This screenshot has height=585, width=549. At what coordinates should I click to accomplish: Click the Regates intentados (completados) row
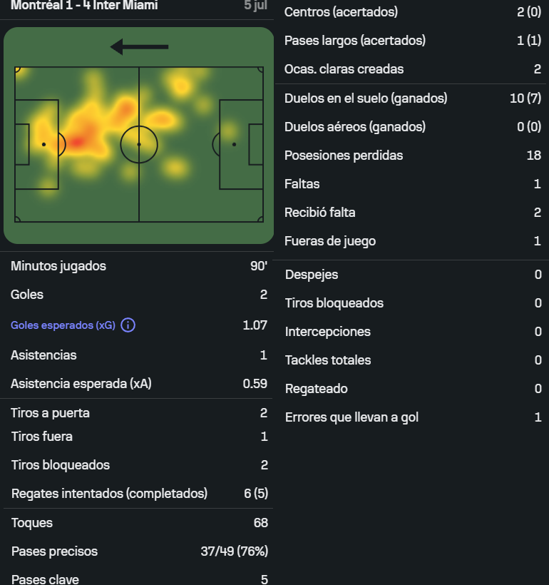[x=139, y=493]
